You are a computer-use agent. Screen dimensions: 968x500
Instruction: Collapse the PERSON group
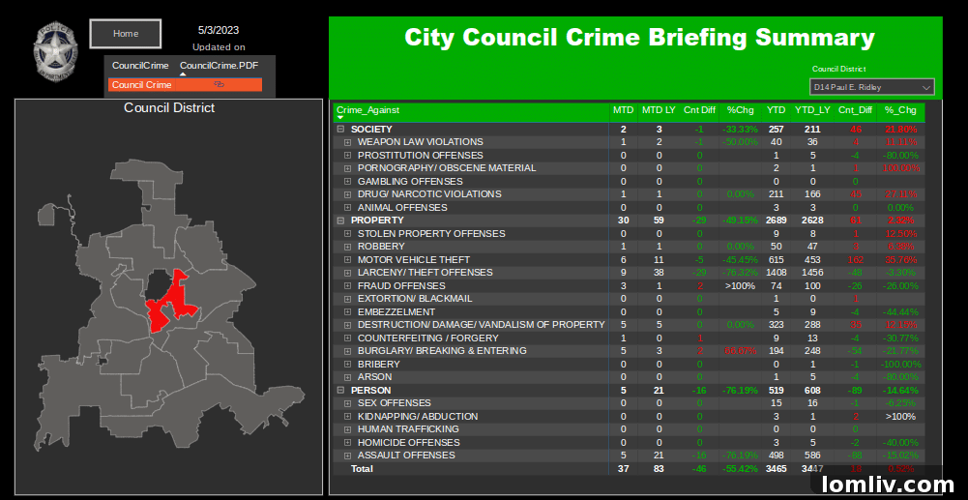click(x=340, y=391)
